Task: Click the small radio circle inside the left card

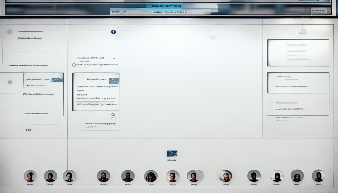Action: click(27, 85)
